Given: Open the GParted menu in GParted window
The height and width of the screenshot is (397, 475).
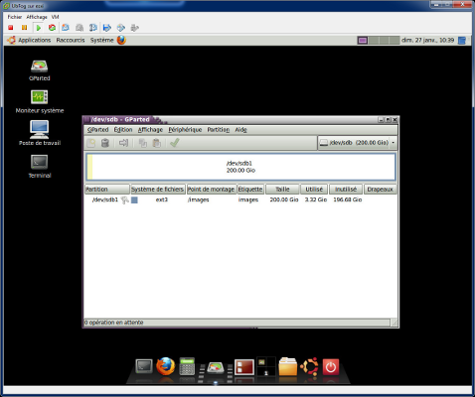Looking at the screenshot, I should coord(97,130).
